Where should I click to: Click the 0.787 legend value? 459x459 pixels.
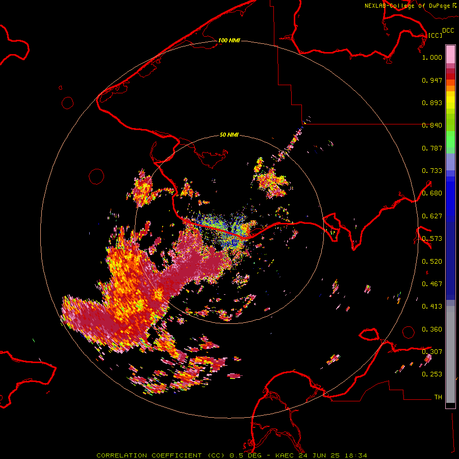tap(432, 148)
